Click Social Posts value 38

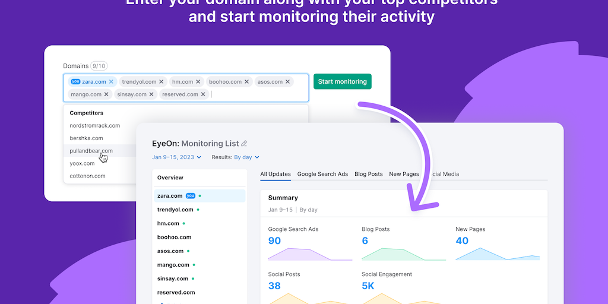click(274, 286)
